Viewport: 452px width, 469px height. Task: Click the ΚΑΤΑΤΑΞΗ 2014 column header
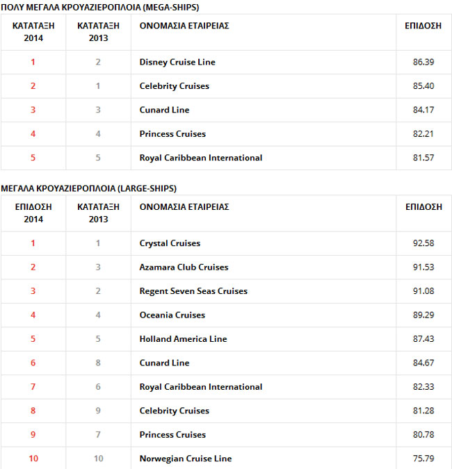click(33, 31)
